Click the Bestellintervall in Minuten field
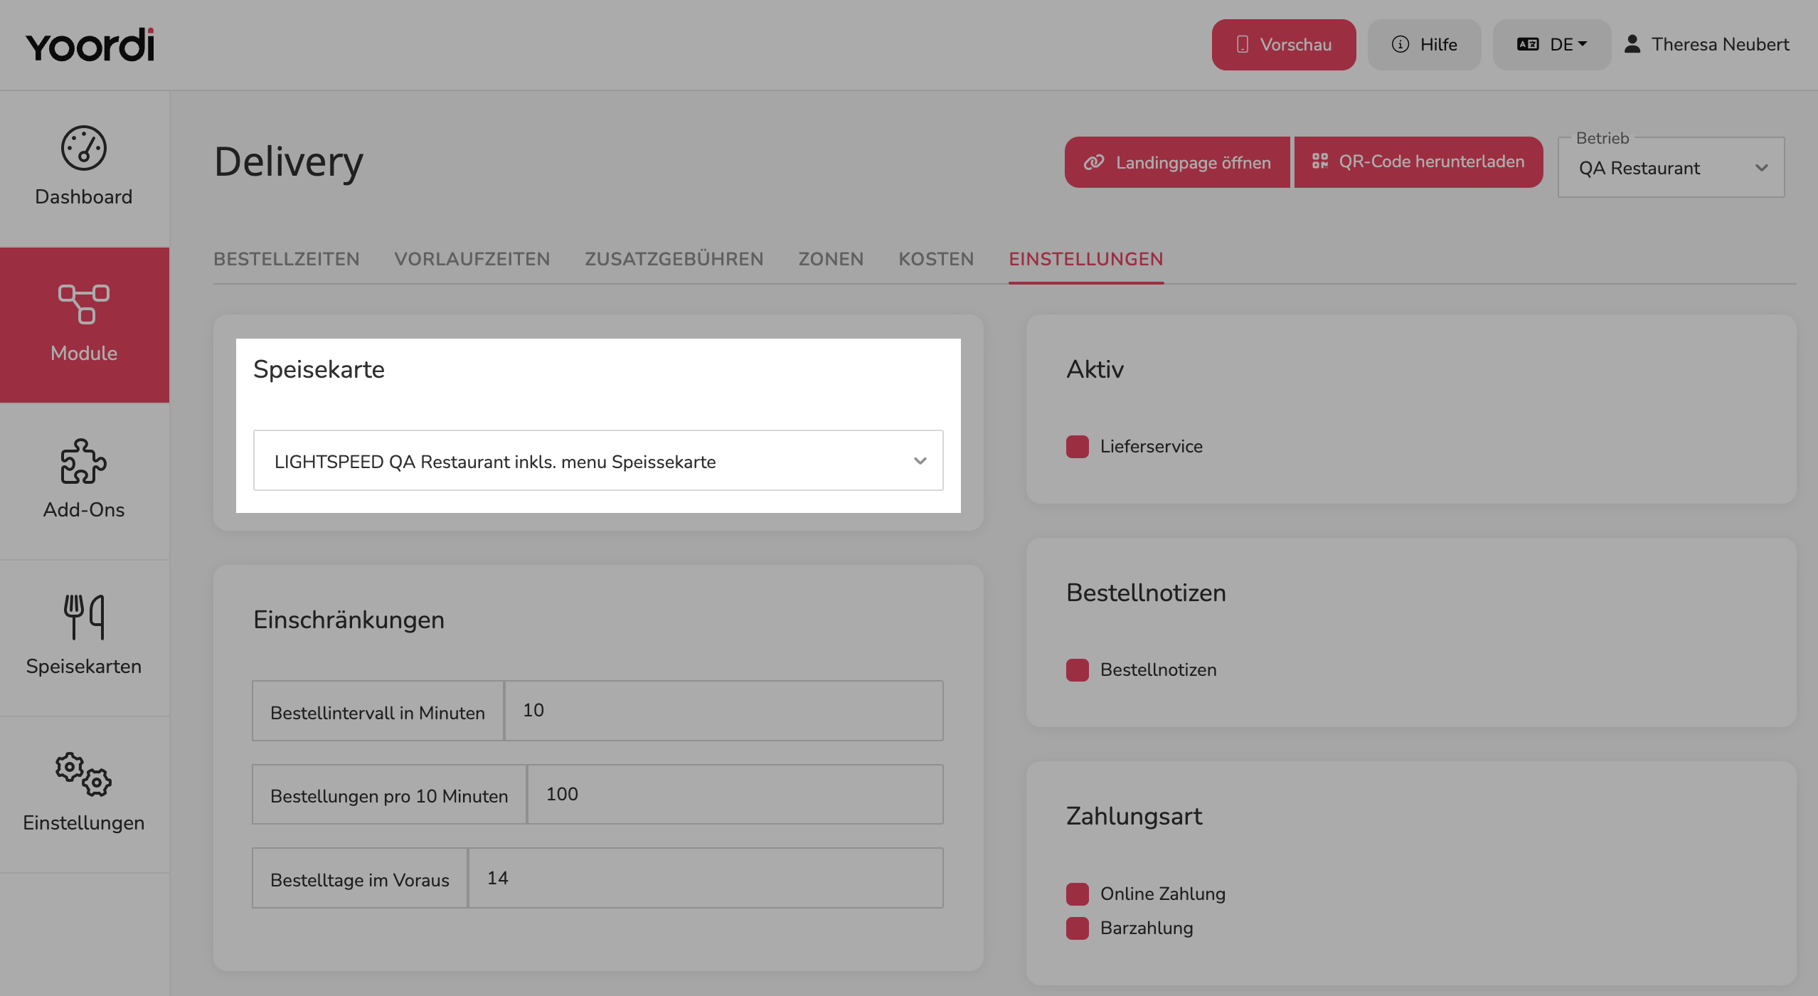This screenshot has height=996, width=1818. (723, 711)
